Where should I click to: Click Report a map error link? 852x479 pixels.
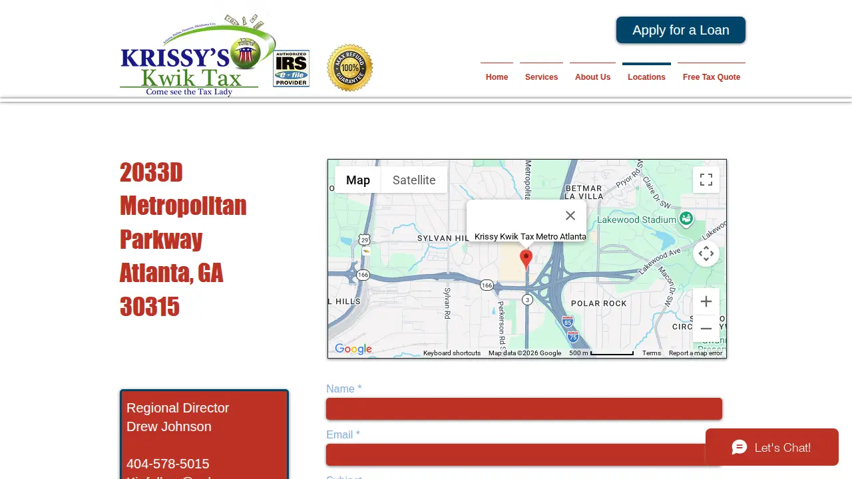(x=696, y=353)
